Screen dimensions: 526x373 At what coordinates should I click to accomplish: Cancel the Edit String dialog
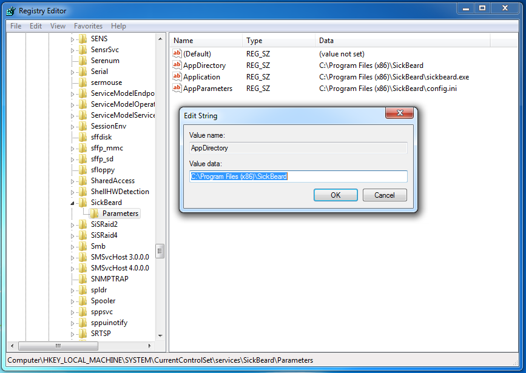coord(385,195)
